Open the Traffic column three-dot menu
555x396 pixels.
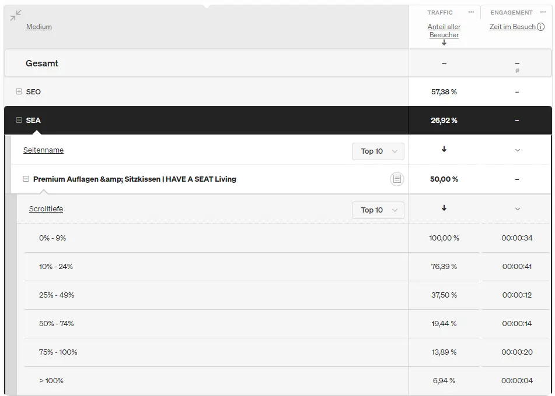[471, 12]
